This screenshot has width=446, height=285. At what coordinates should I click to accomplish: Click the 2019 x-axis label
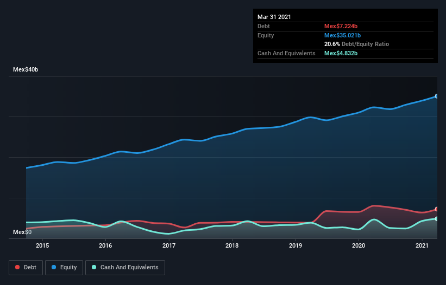pos(296,245)
